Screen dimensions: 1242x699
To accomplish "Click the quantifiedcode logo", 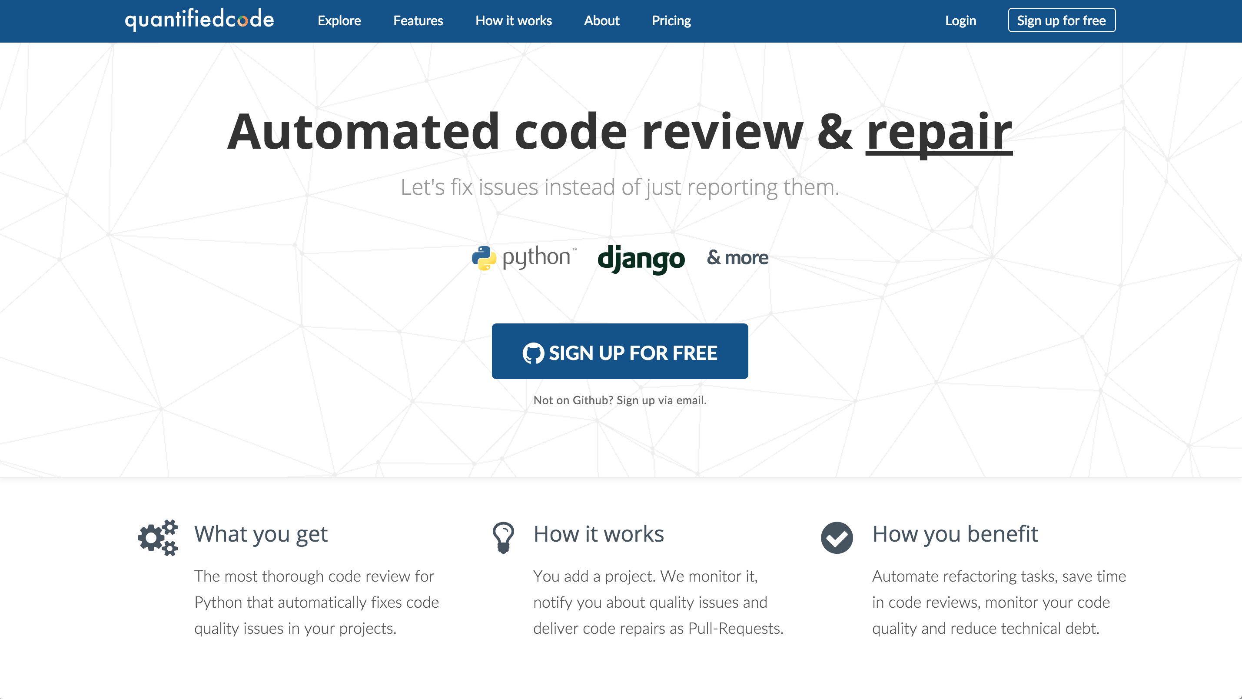I will (x=199, y=19).
